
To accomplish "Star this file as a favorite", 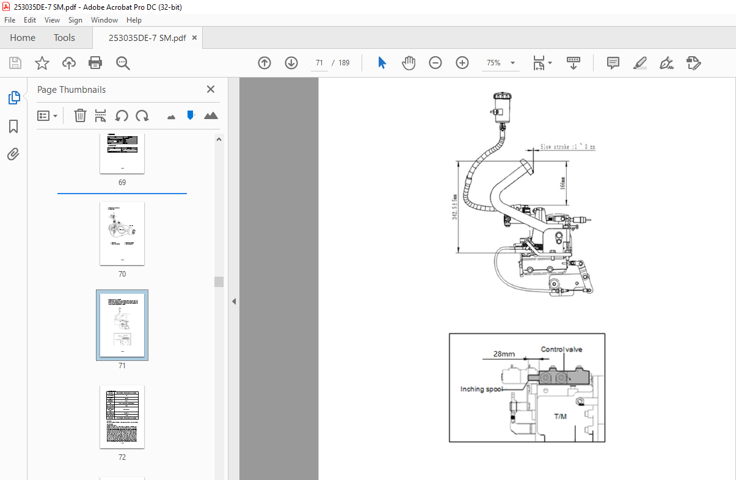I will tap(42, 63).
